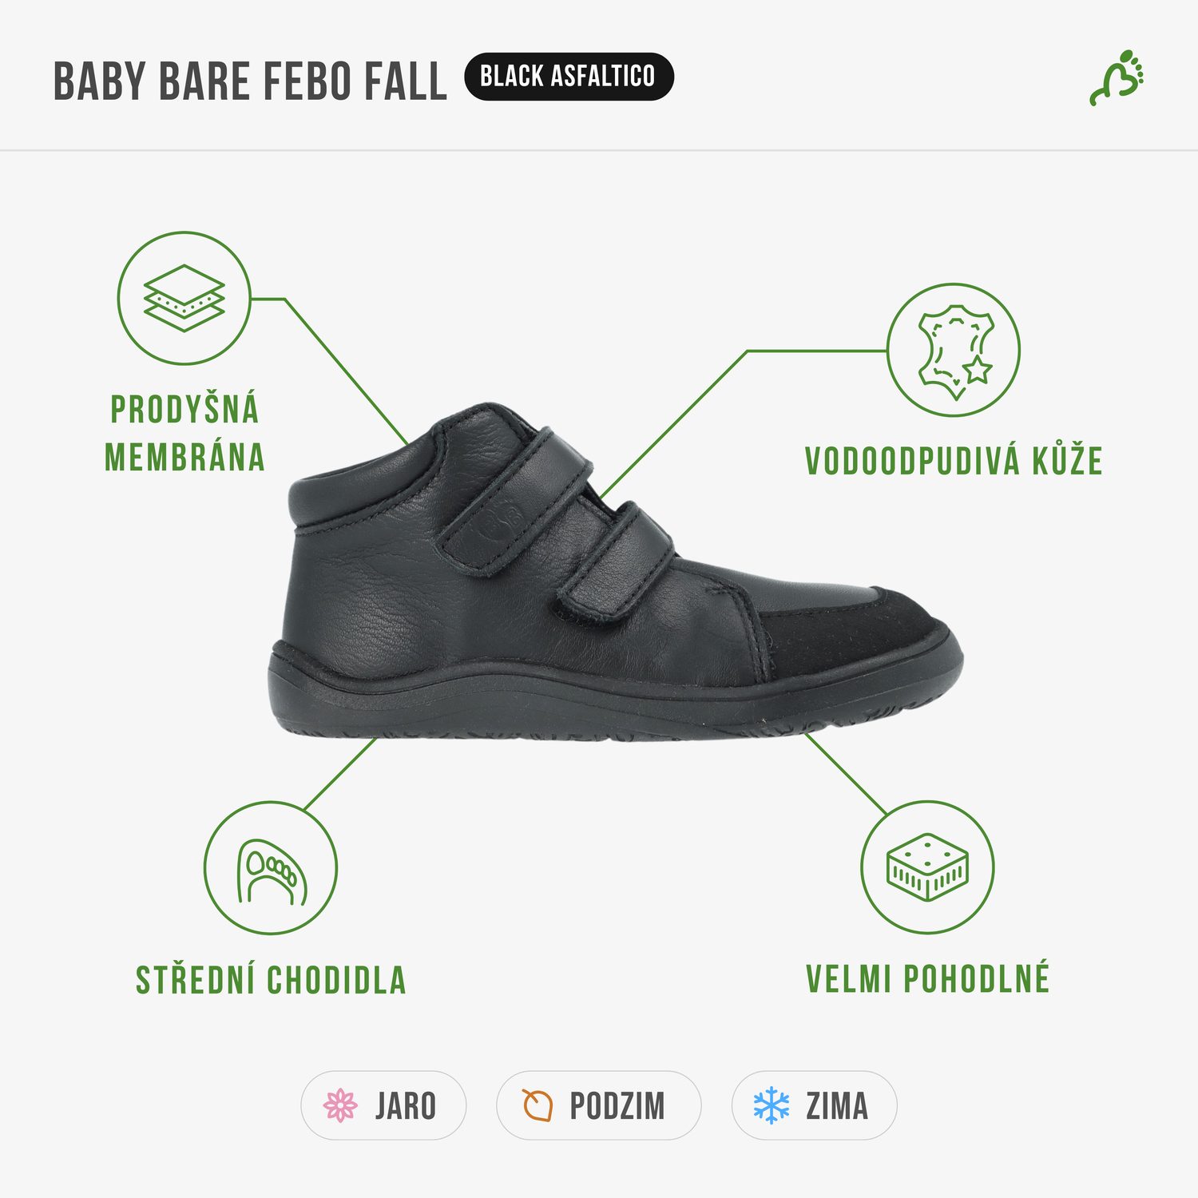Screen dimensions: 1198x1198
Task: Click the orange autumn leaf icon
Action: pyautogui.click(x=538, y=1105)
